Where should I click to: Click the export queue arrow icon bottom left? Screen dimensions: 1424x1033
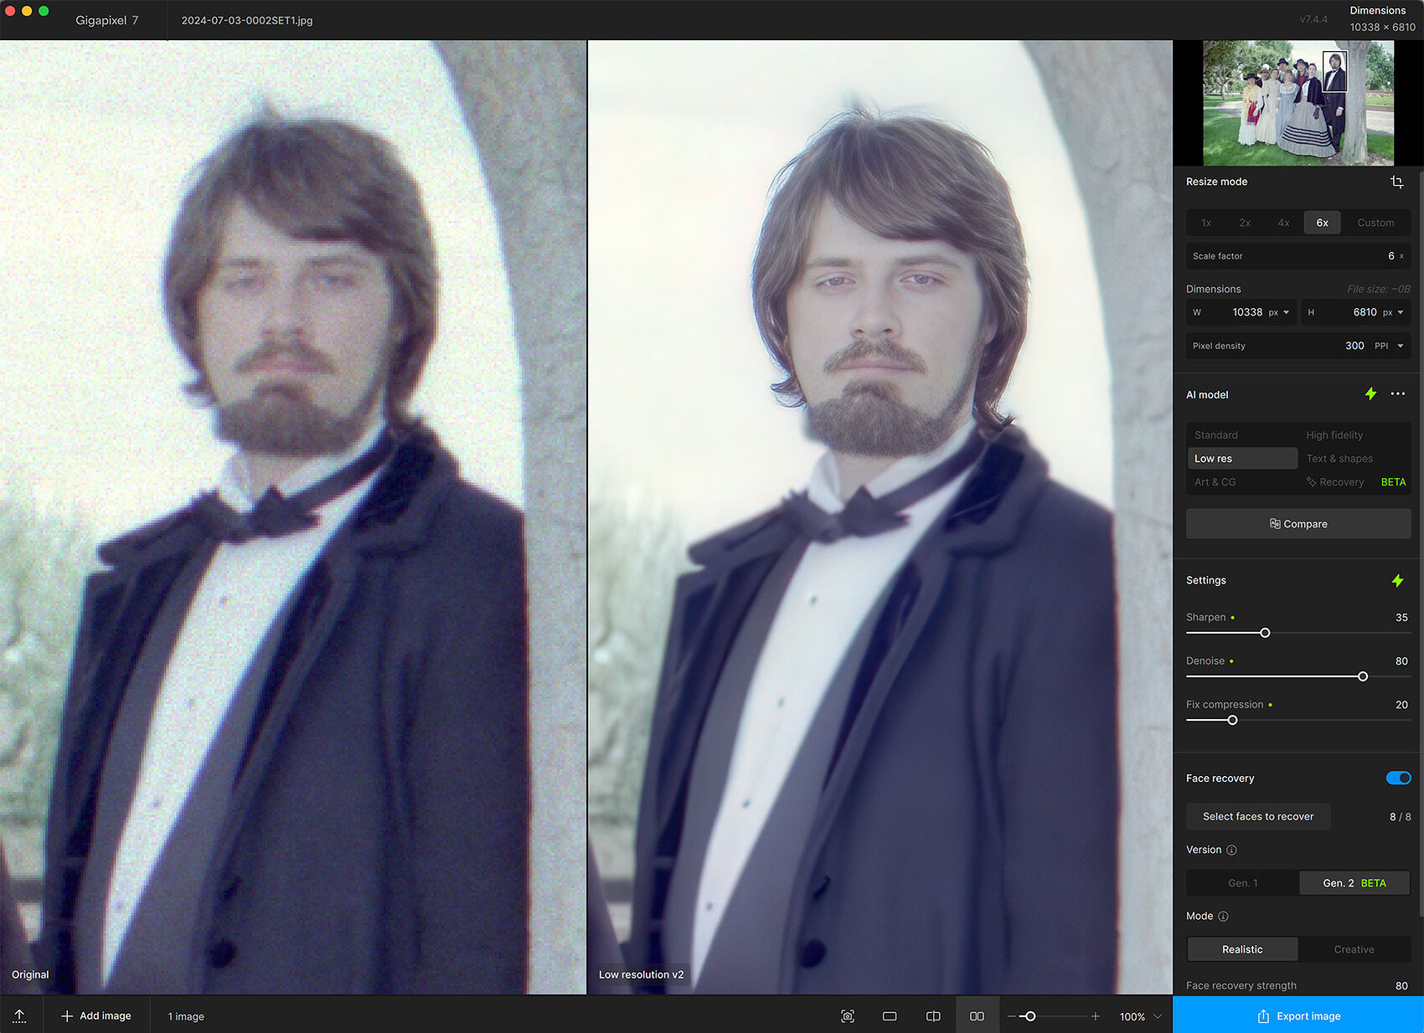pos(20,1015)
